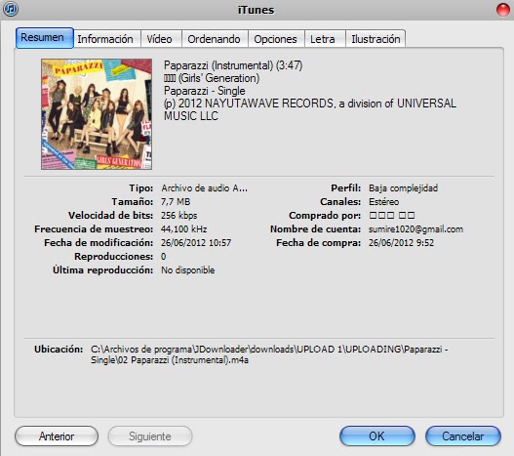
Task: Click purchase date 26/06/2012 9:52
Action: click(x=401, y=242)
